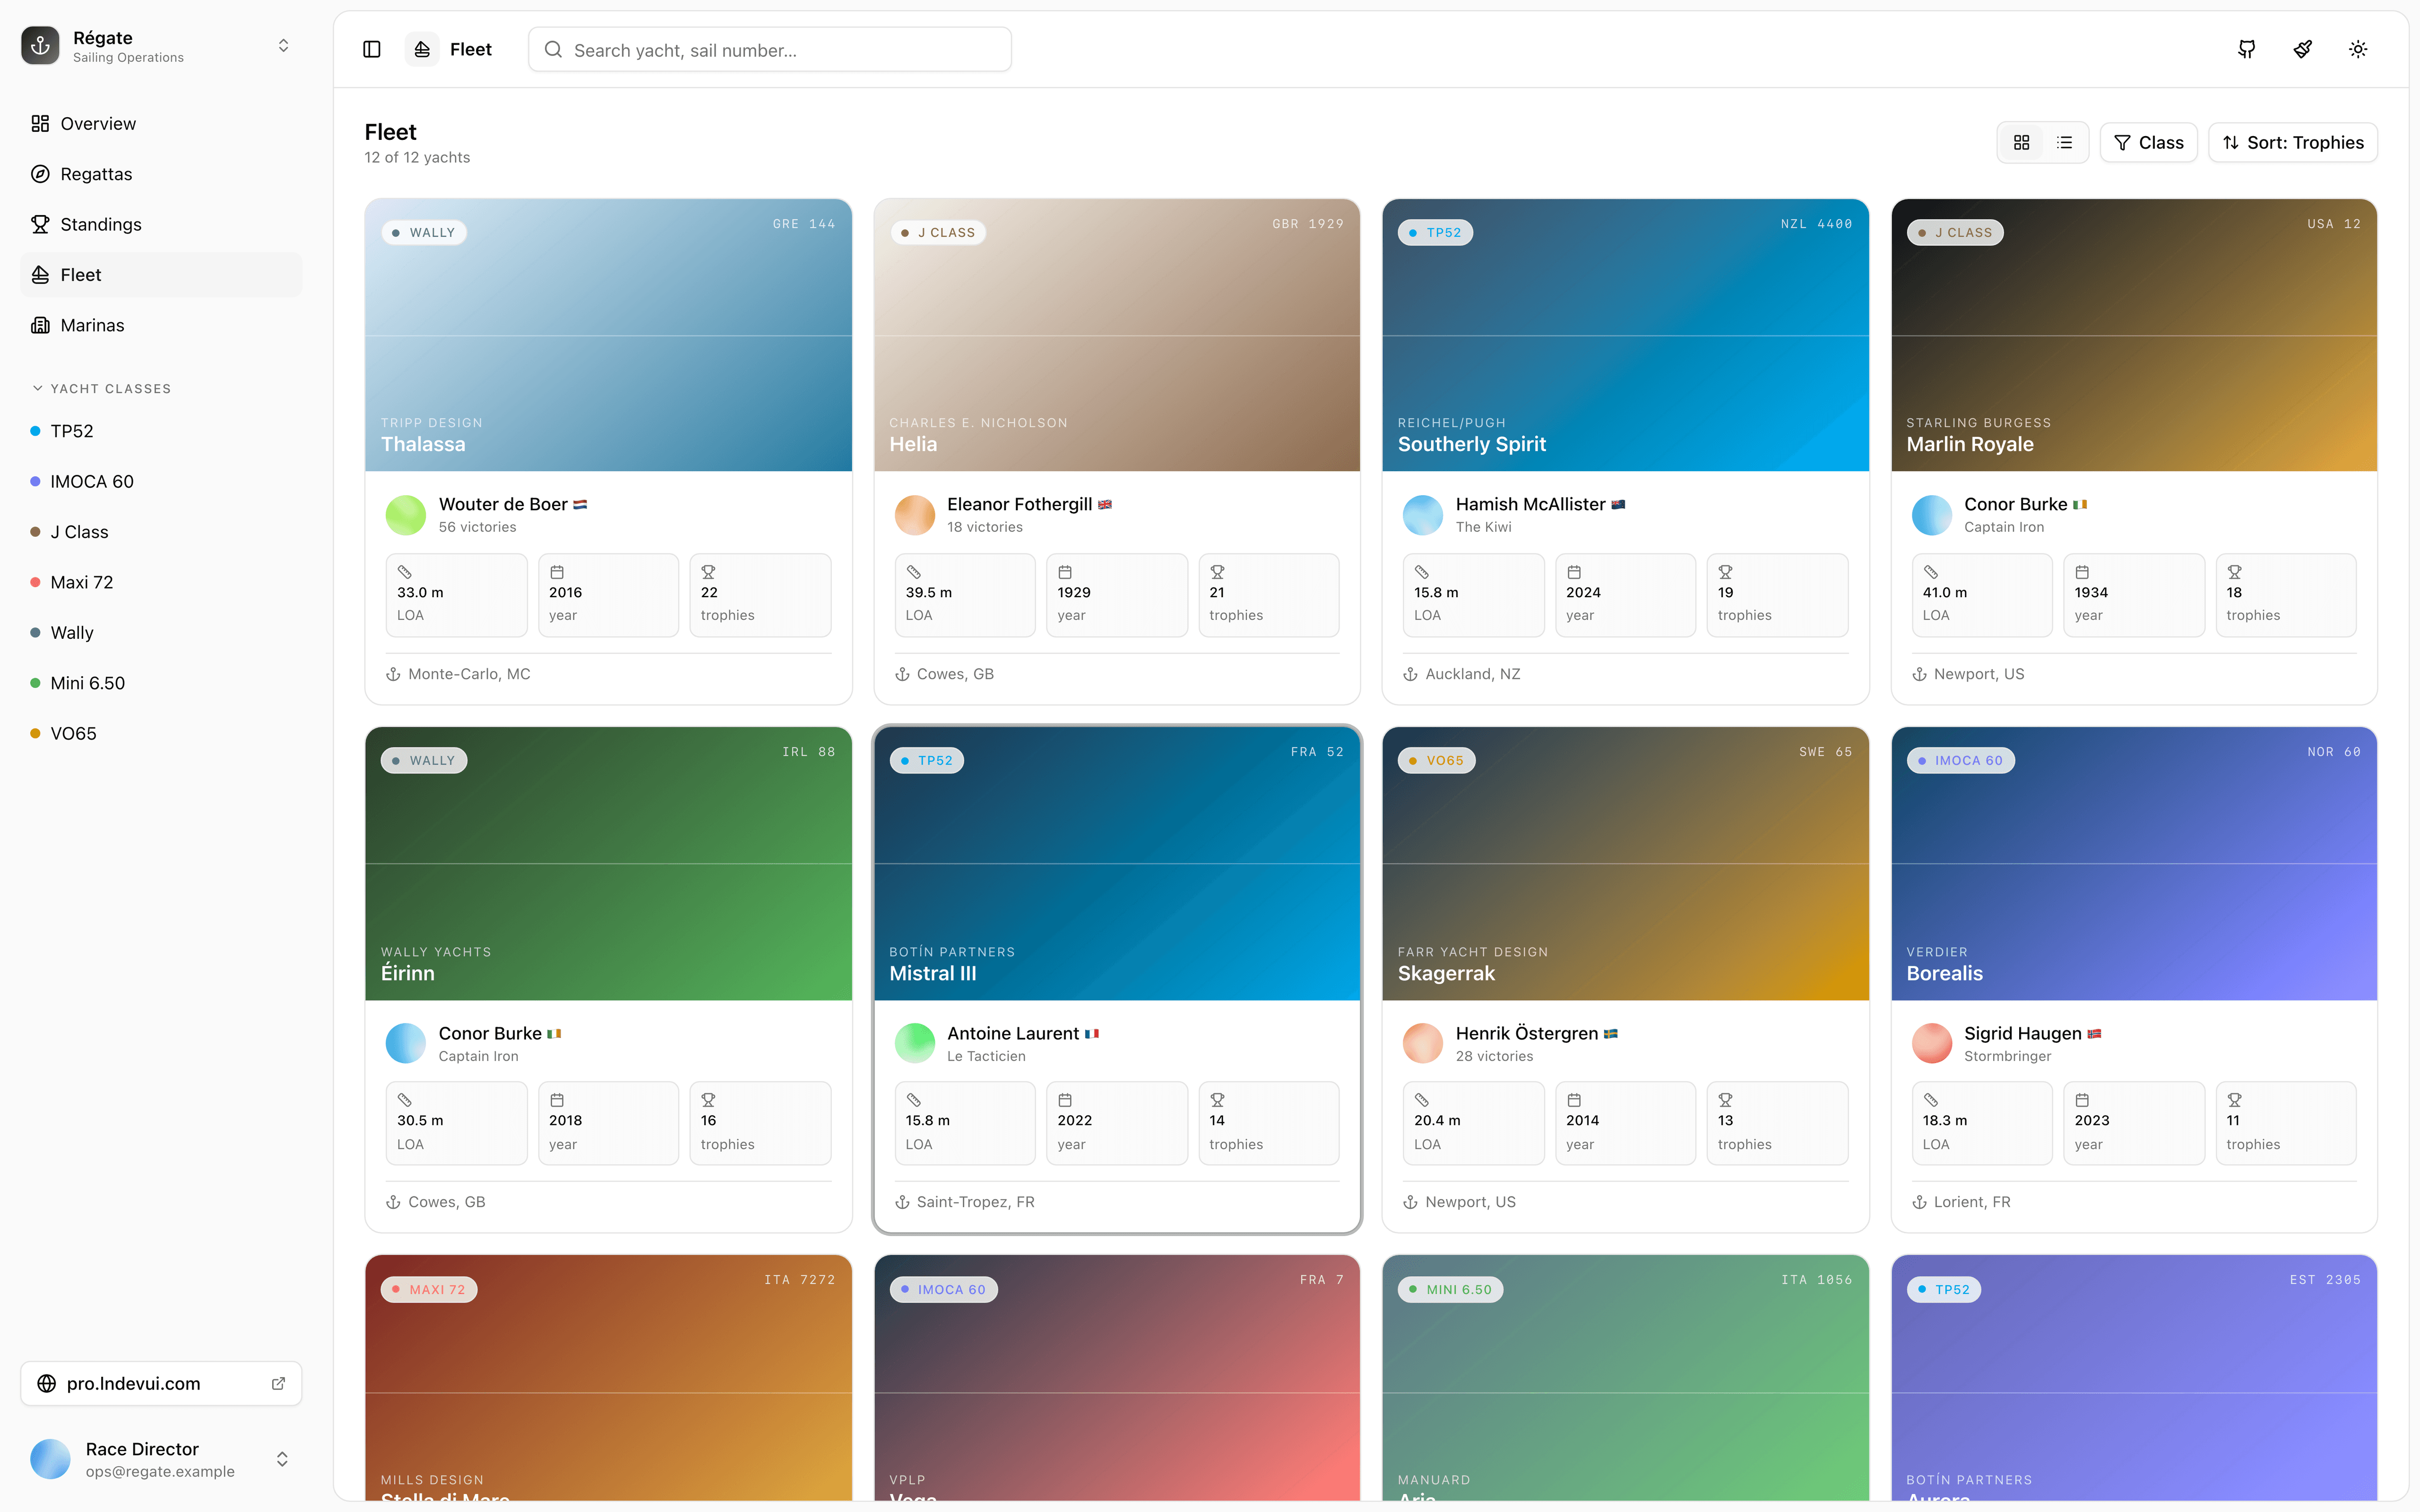Viewport: 2420px width, 1512px height.
Task: Open the Mistral III card image
Action: 1116,864
